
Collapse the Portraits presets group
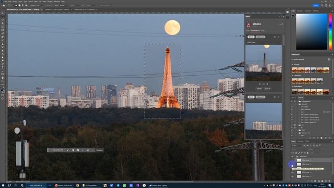tap(292, 65)
